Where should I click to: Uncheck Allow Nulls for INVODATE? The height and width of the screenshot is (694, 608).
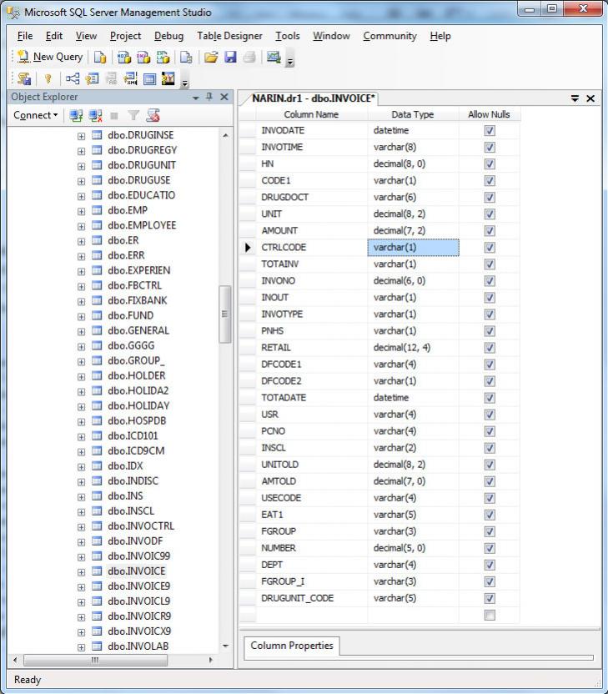pos(490,131)
